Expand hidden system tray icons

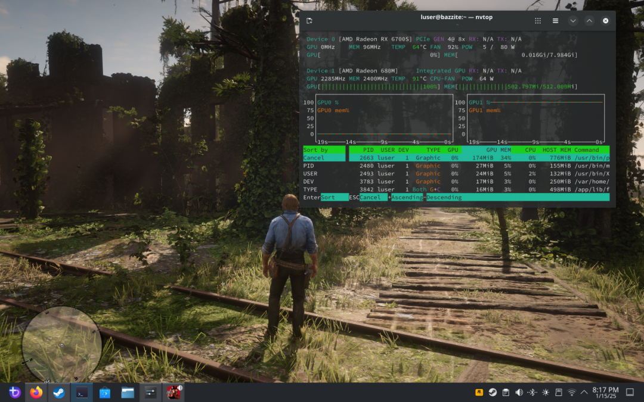point(584,392)
